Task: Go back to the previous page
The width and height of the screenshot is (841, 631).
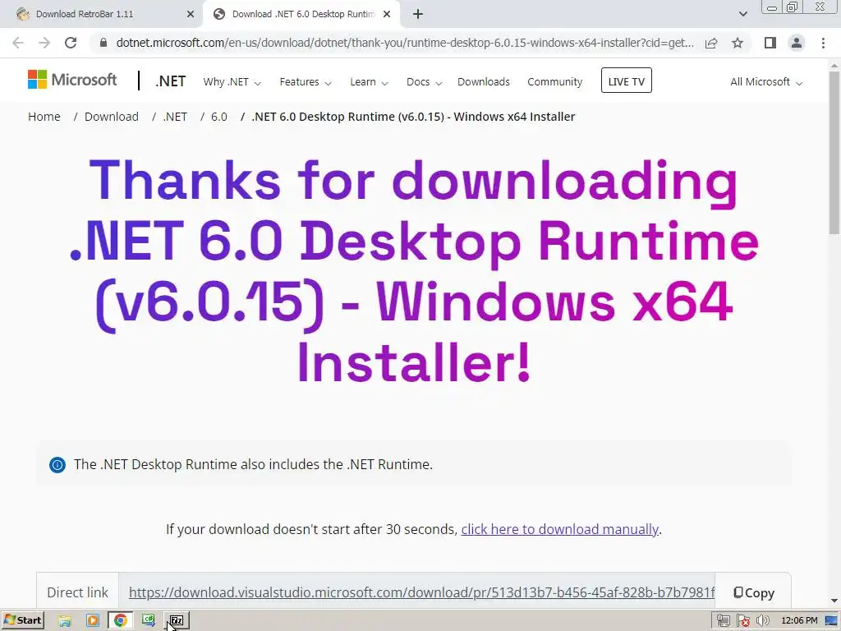Action: pos(18,43)
